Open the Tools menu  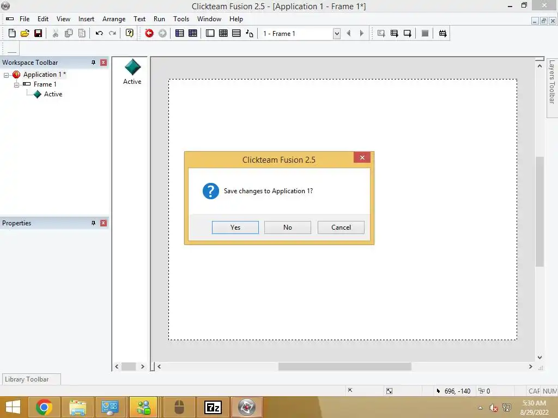(x=181, y=19)
